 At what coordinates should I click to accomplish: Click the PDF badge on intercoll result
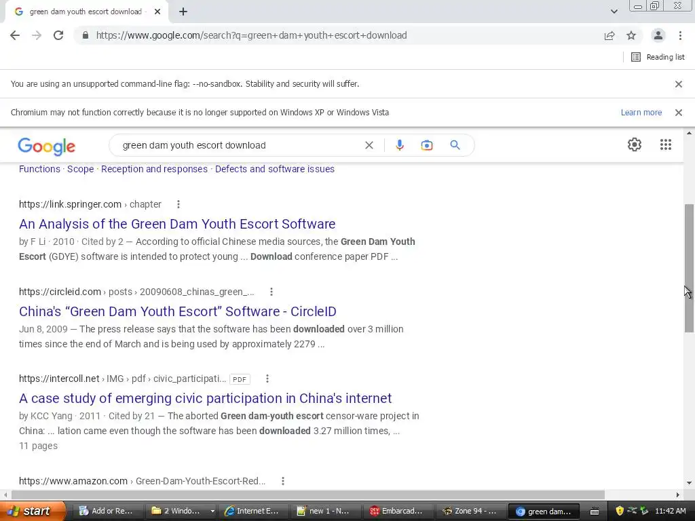tap(240, 379)
